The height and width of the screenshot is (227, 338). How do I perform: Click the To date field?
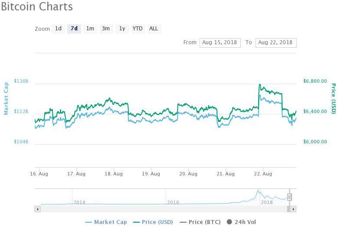276,42
